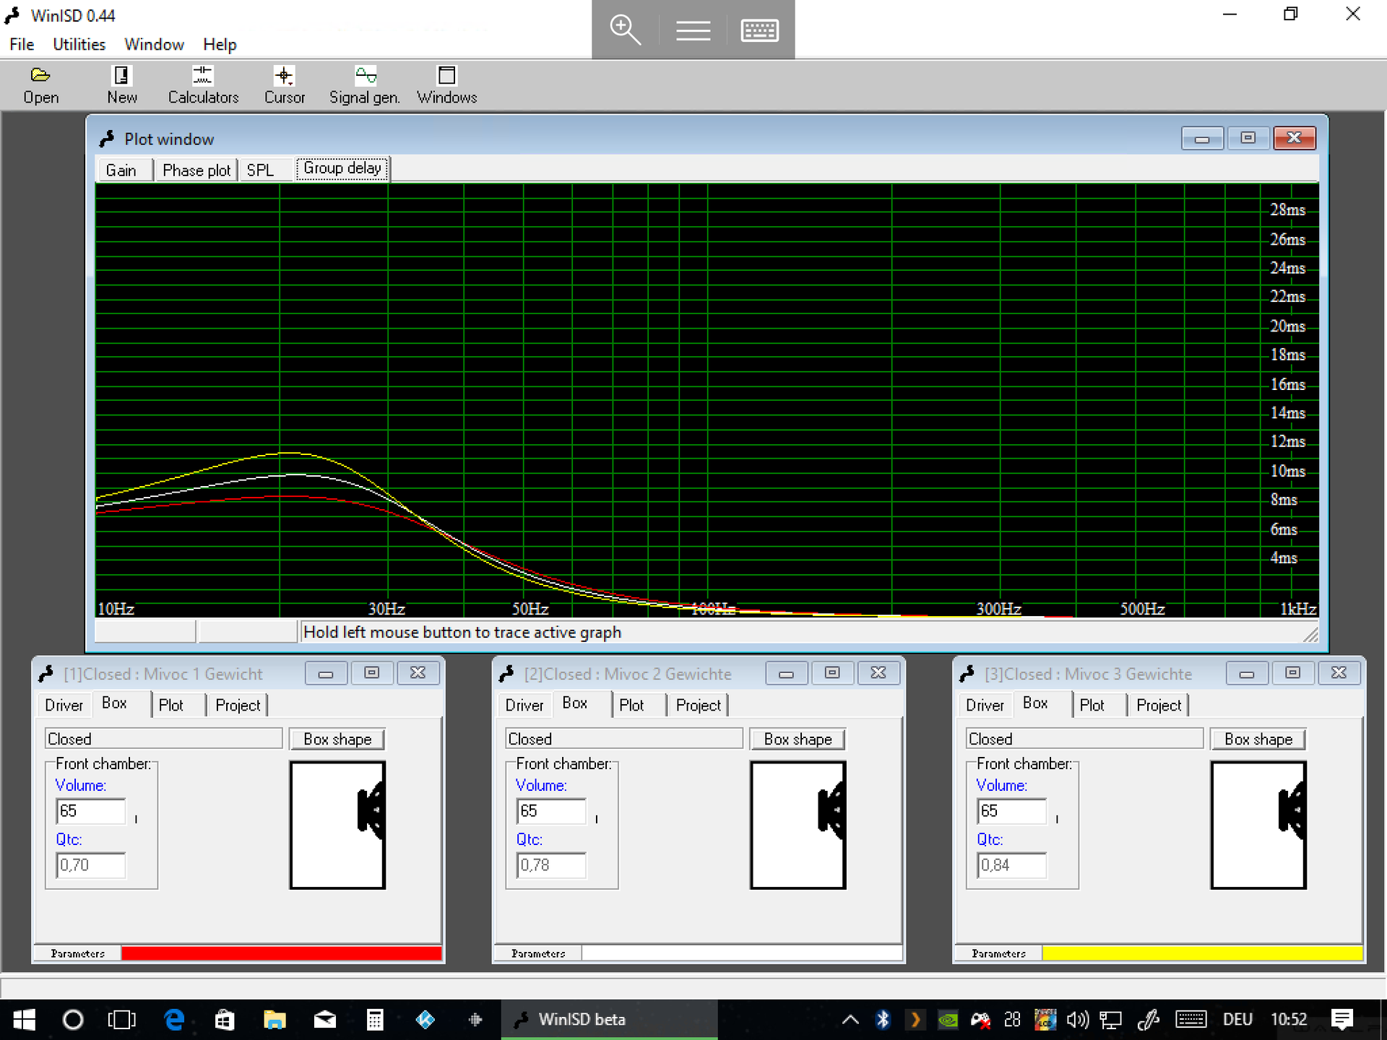
Task: Open Driver tab in Mivoc 1 Gewicht window
Action: pyautogui.click(x=64, y=705)
